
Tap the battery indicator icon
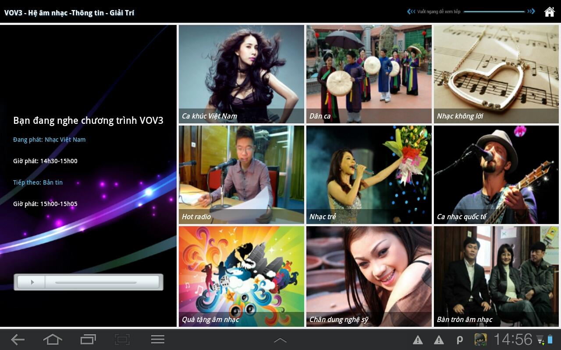click(x=550, y=339)
